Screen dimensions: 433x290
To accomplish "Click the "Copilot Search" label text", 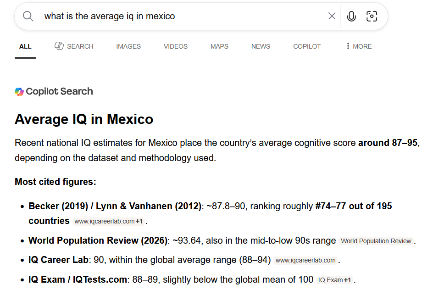I will click(x=59, y=91).
